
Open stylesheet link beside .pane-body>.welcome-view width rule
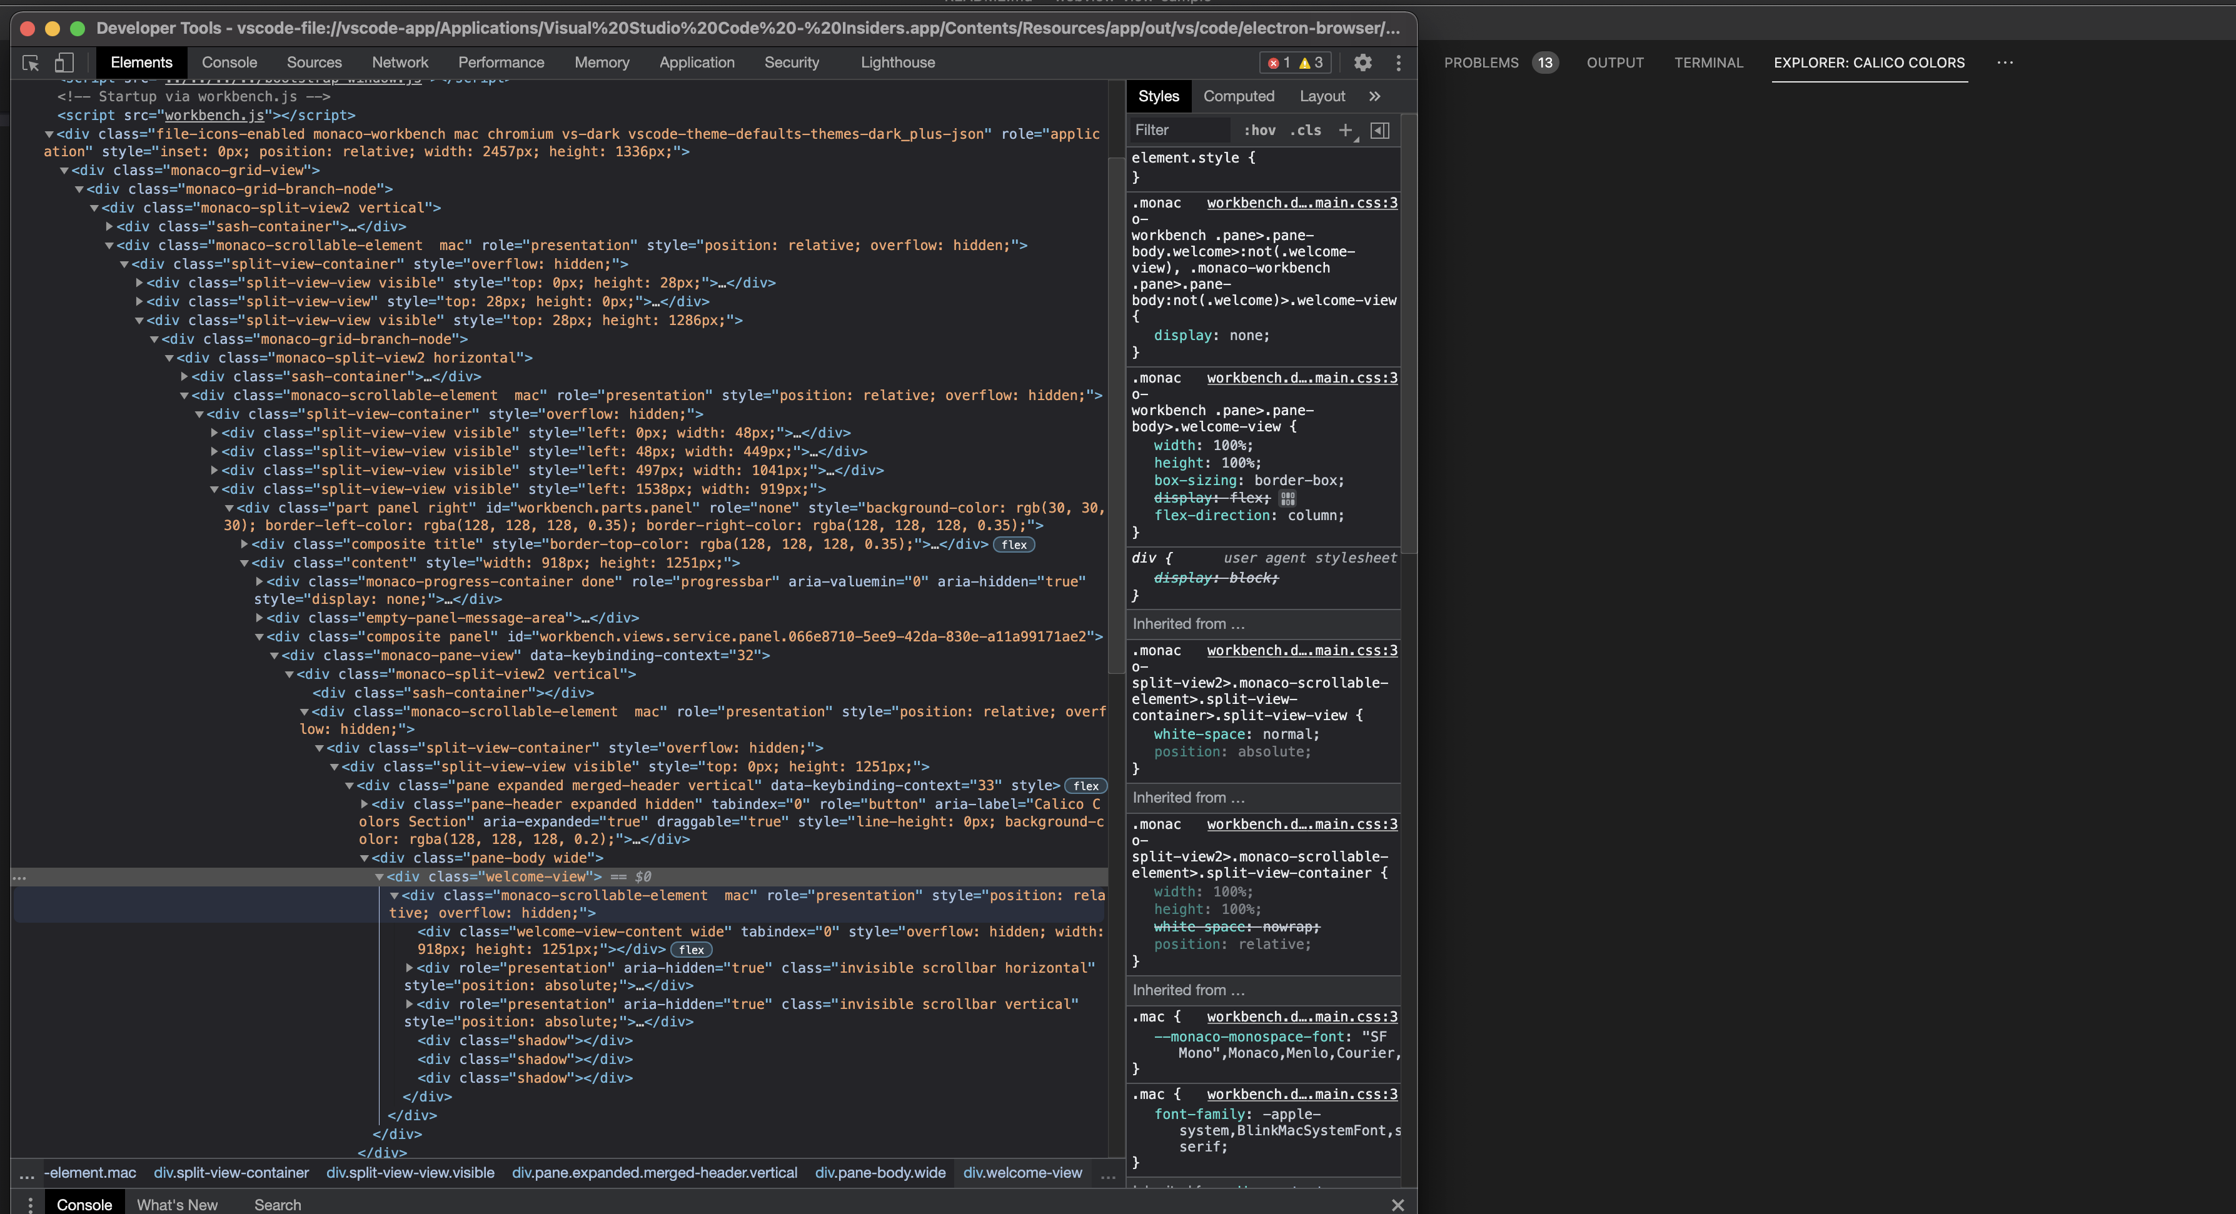coord(1302,378)
